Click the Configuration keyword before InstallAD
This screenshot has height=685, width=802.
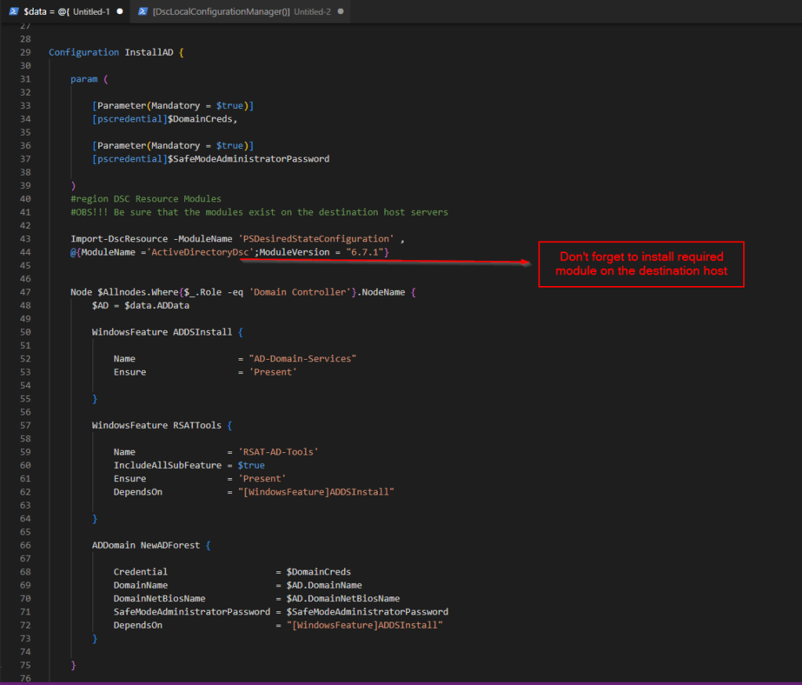[x=84, y=53]
